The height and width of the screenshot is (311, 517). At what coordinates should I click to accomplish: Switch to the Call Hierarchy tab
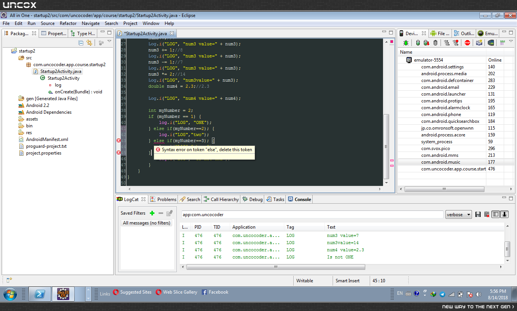tap(221, 199)
